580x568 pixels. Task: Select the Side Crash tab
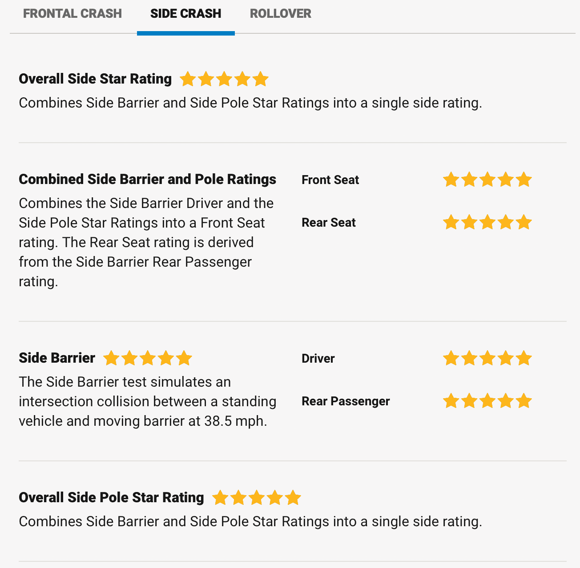pyautogui.click(x=185, y=14)
